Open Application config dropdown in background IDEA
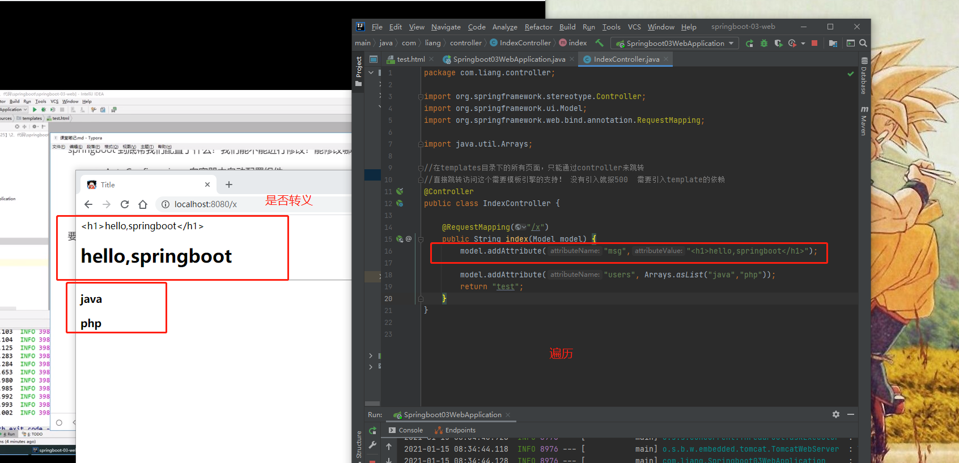This screenshot has width=959, height=463. [x=13, y=110]
